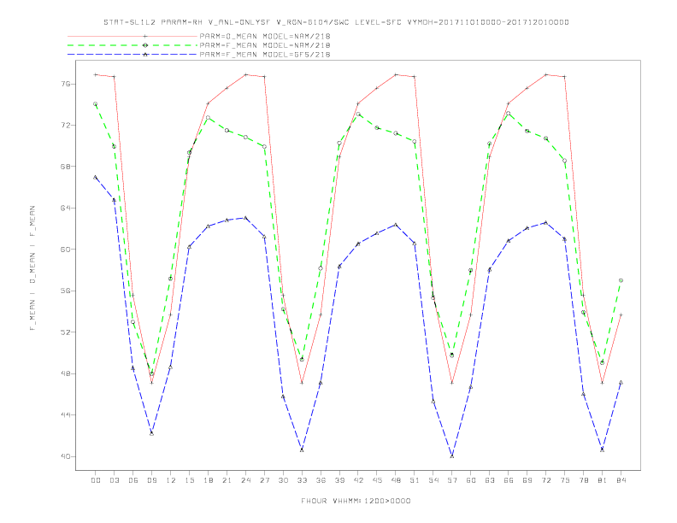Select legend entry PARM=F_MEAN MODEL=GFS/218
This screenshot has width=677, height=523.
tap(265, 55)
